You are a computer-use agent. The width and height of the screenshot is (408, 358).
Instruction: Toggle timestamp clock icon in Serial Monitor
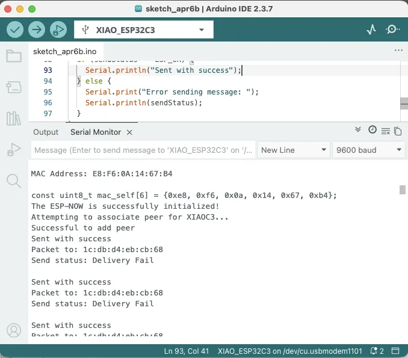pyautogui.click(x=372, y=129)
